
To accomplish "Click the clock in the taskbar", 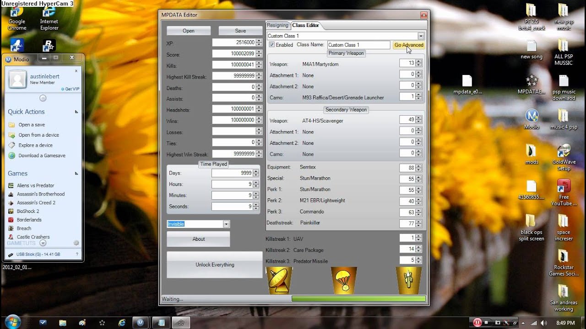I will click(x=565, y=323).
